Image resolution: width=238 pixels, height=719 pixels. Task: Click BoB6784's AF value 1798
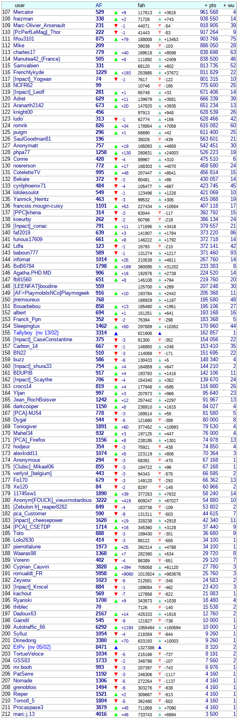101,266
